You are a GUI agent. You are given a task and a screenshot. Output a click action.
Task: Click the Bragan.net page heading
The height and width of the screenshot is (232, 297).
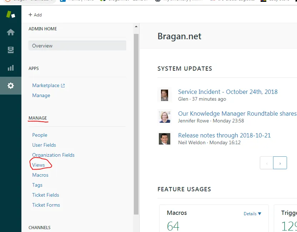tap(179, 36)
